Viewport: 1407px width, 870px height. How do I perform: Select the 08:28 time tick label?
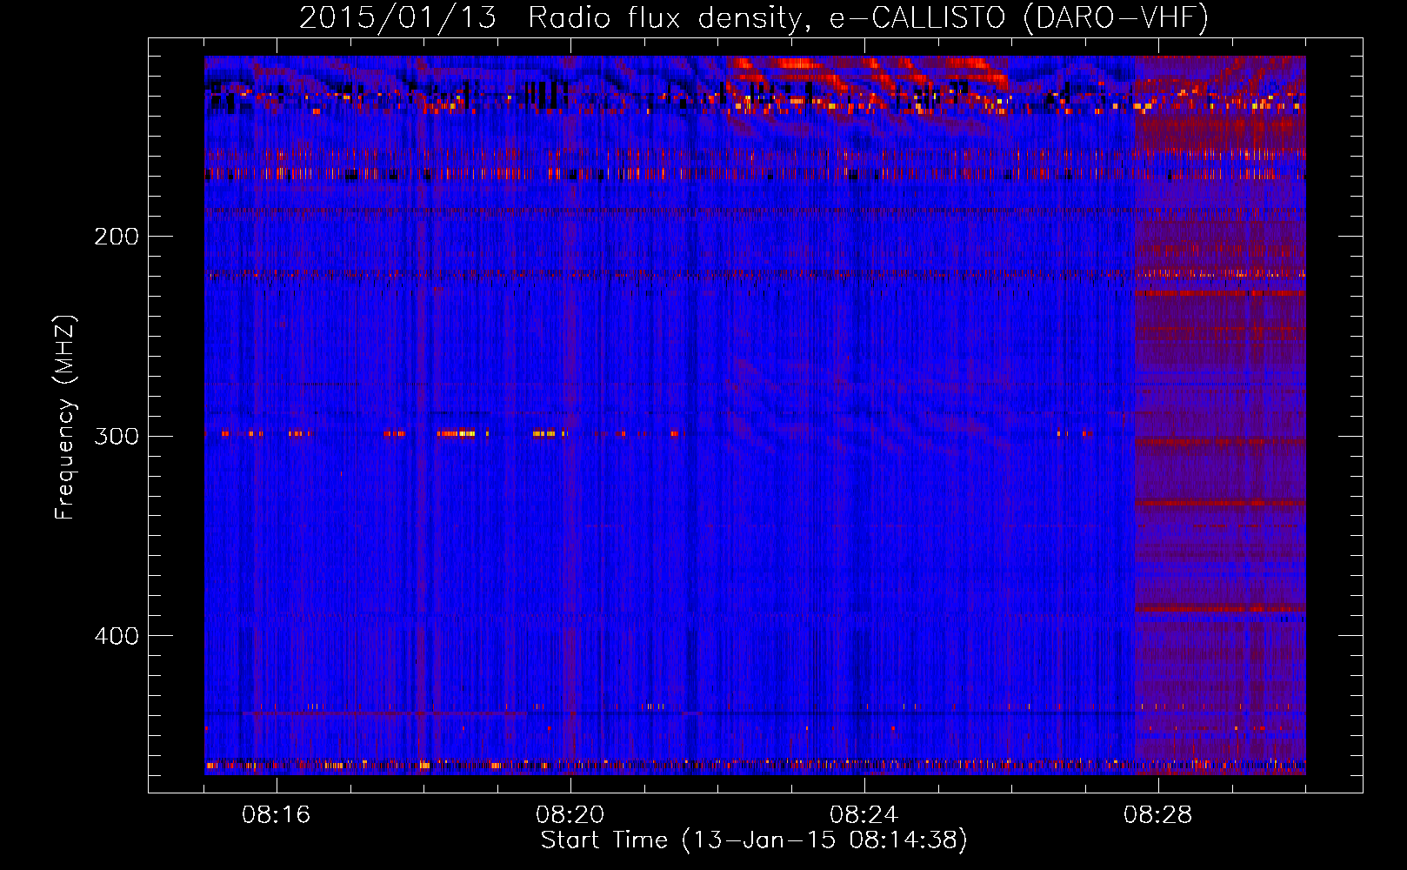tap(1157, 815)
